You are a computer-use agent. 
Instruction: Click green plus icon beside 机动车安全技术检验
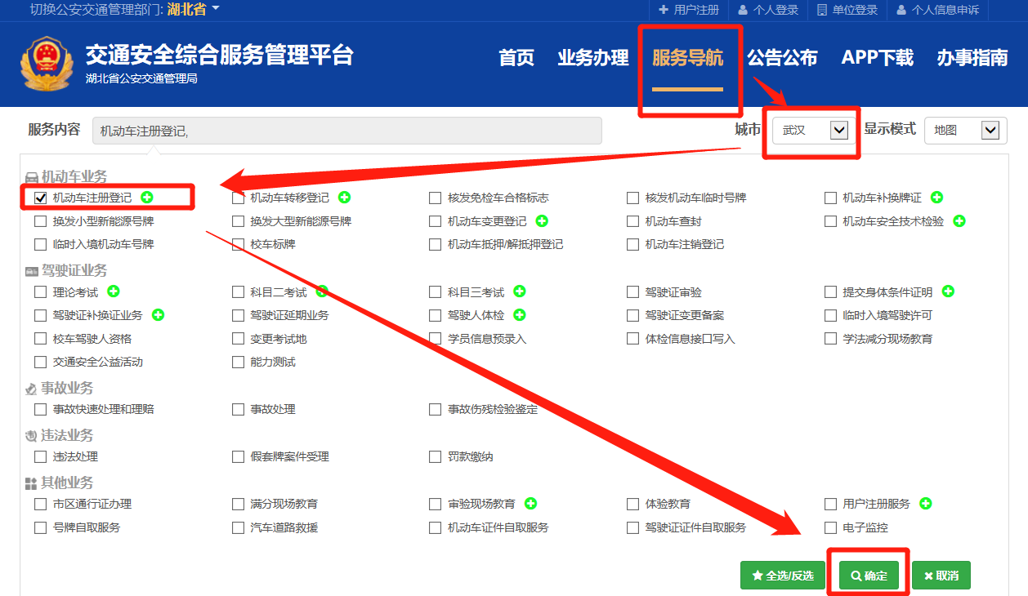(959, 221)
